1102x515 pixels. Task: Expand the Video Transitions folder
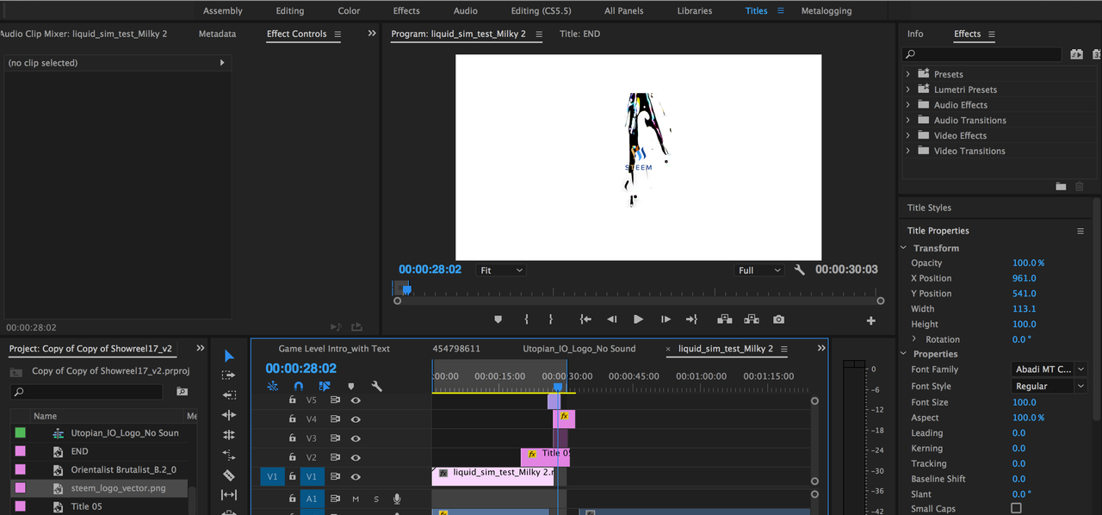tap(907, 151)
